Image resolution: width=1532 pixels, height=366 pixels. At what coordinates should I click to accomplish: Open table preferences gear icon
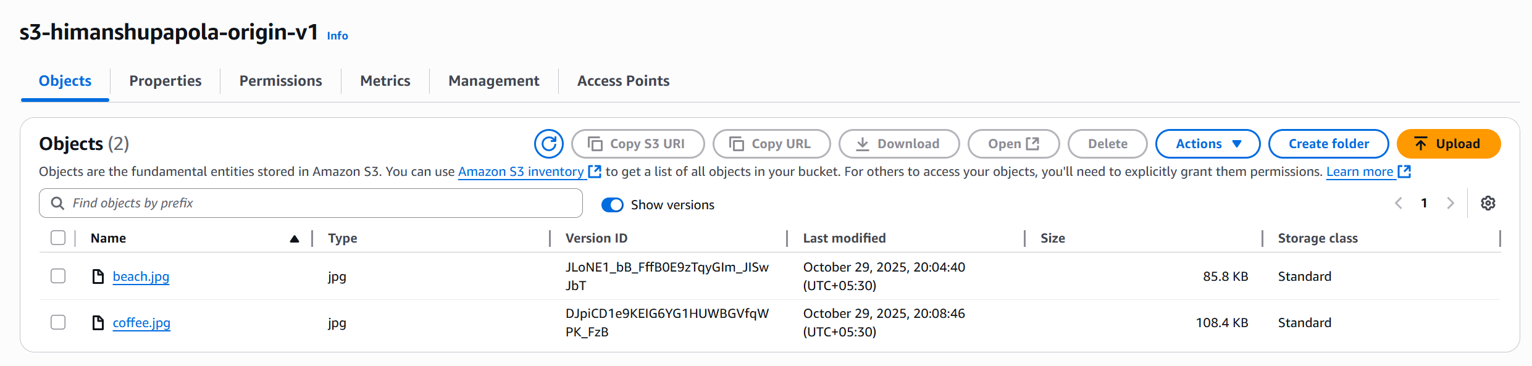pos(1488,203)
